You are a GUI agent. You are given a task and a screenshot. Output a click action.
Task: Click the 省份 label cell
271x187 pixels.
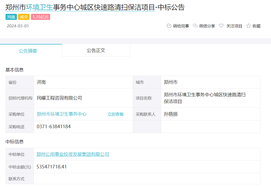(20, 82)
